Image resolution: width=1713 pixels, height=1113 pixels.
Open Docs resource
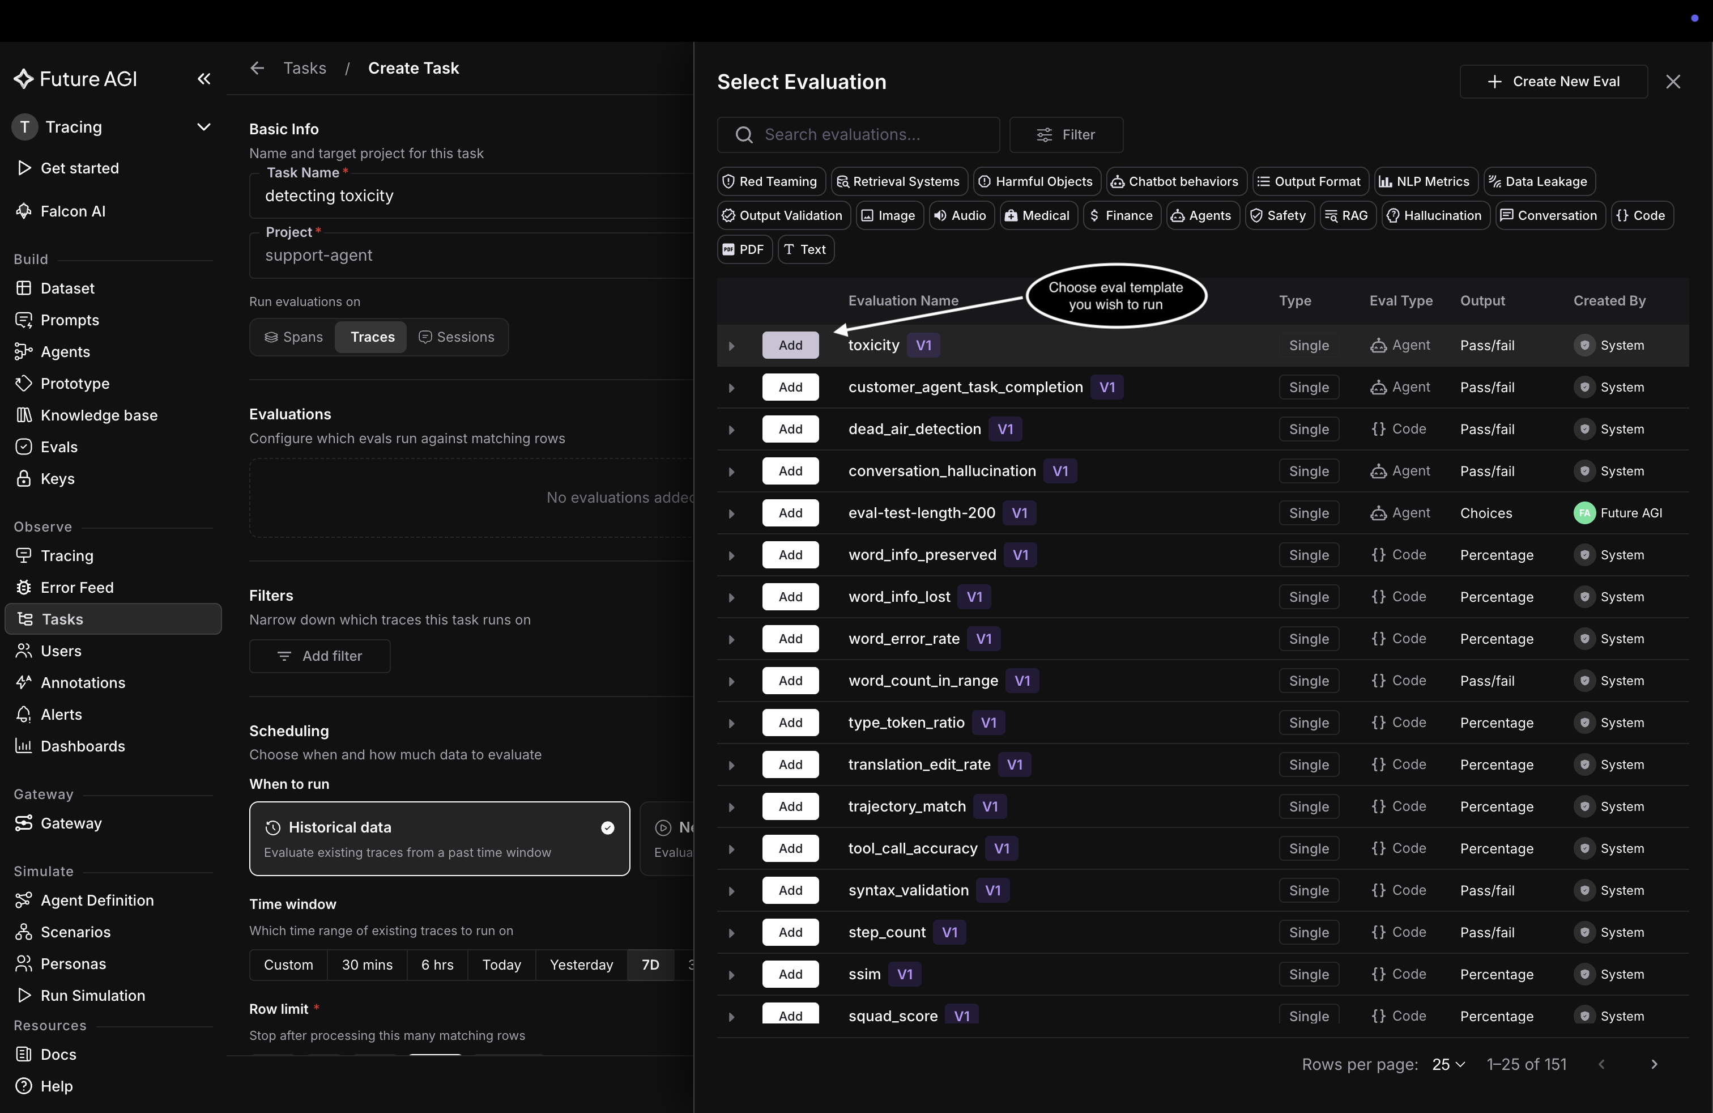tap(58, 1054)
